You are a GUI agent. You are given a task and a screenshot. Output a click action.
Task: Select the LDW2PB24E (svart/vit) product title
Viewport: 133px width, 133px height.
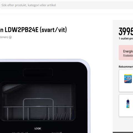(x=33, y=30)
